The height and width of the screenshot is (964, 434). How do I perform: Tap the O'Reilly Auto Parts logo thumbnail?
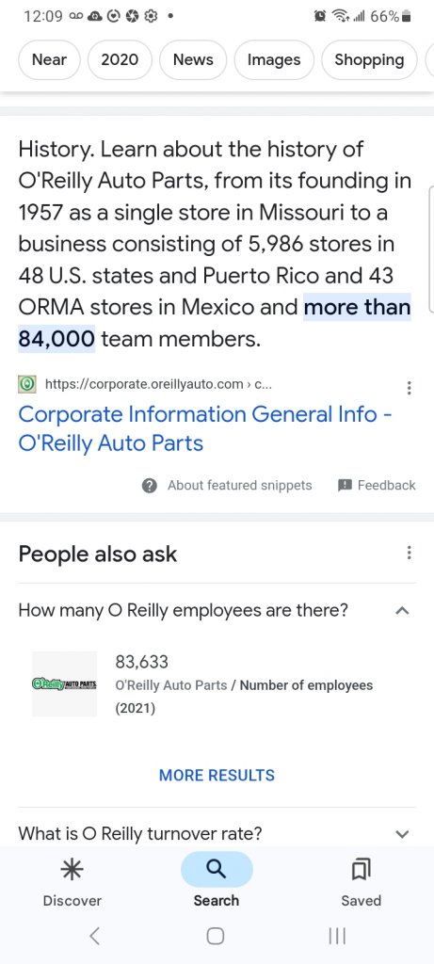pos(65,684)
